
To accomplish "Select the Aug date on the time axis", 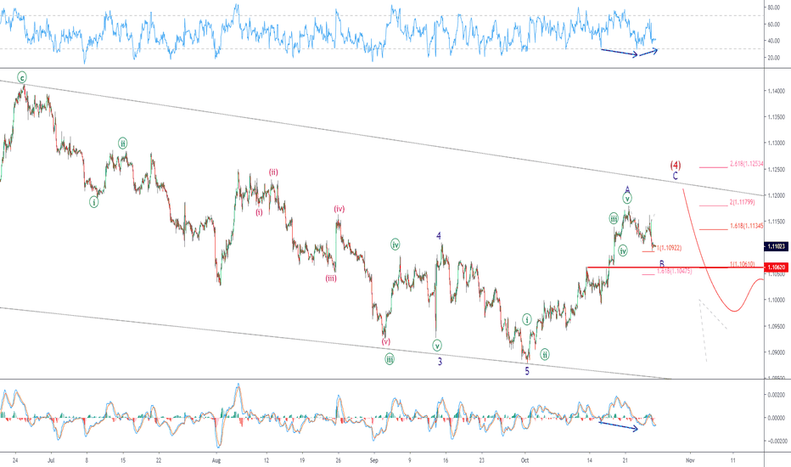I will pyautogui.click(x=216, y=460).
